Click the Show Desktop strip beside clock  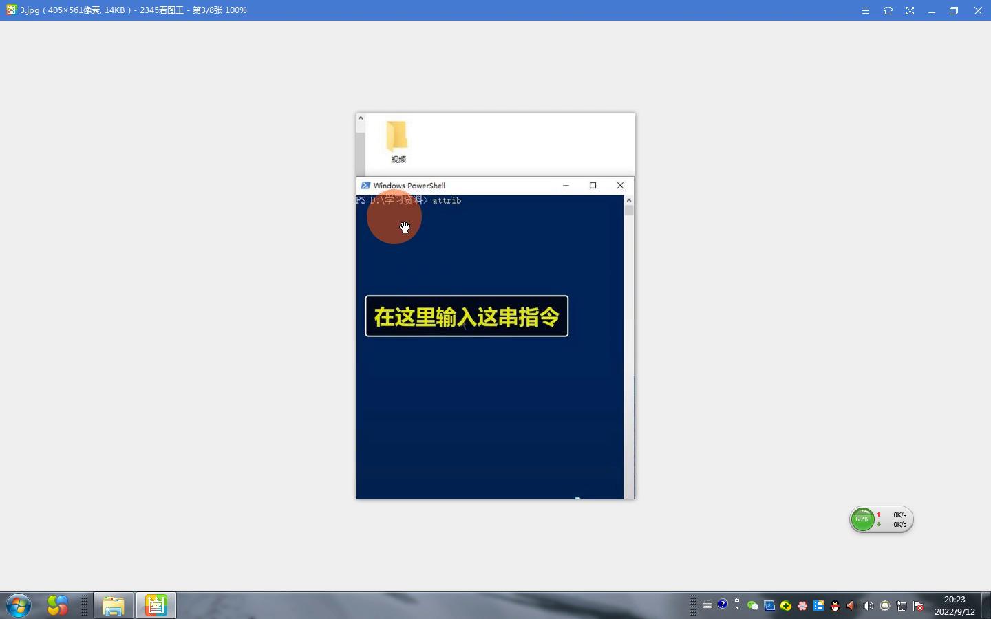tap(985, 605)
